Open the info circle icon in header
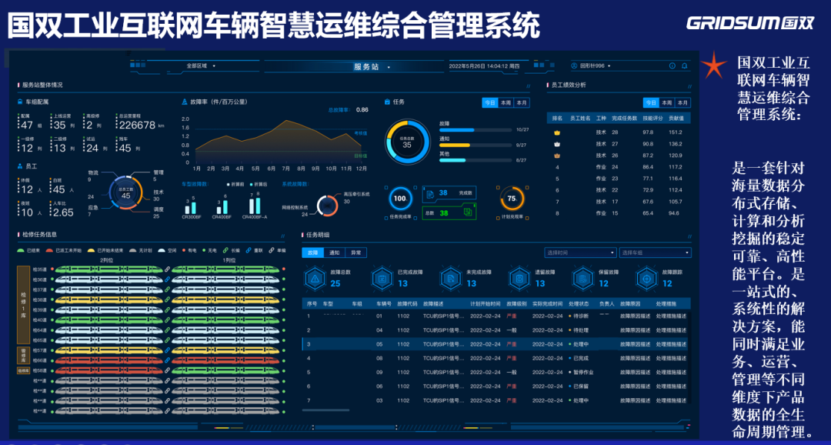The image size is (831, 445). pos(672,65)
